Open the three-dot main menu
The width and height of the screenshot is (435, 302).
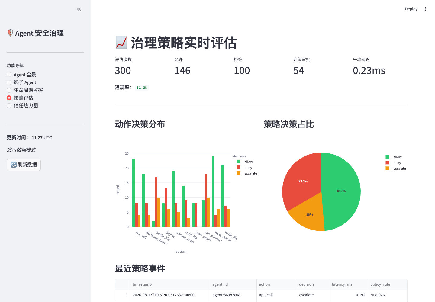pyautogui.click(x=425, y=9)
